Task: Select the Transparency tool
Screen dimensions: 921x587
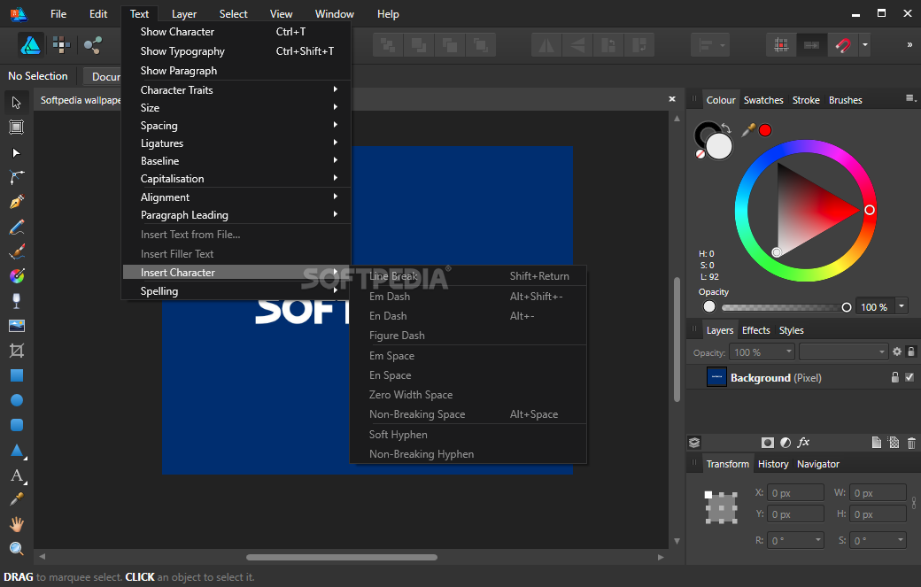Action: coord(17,300)
